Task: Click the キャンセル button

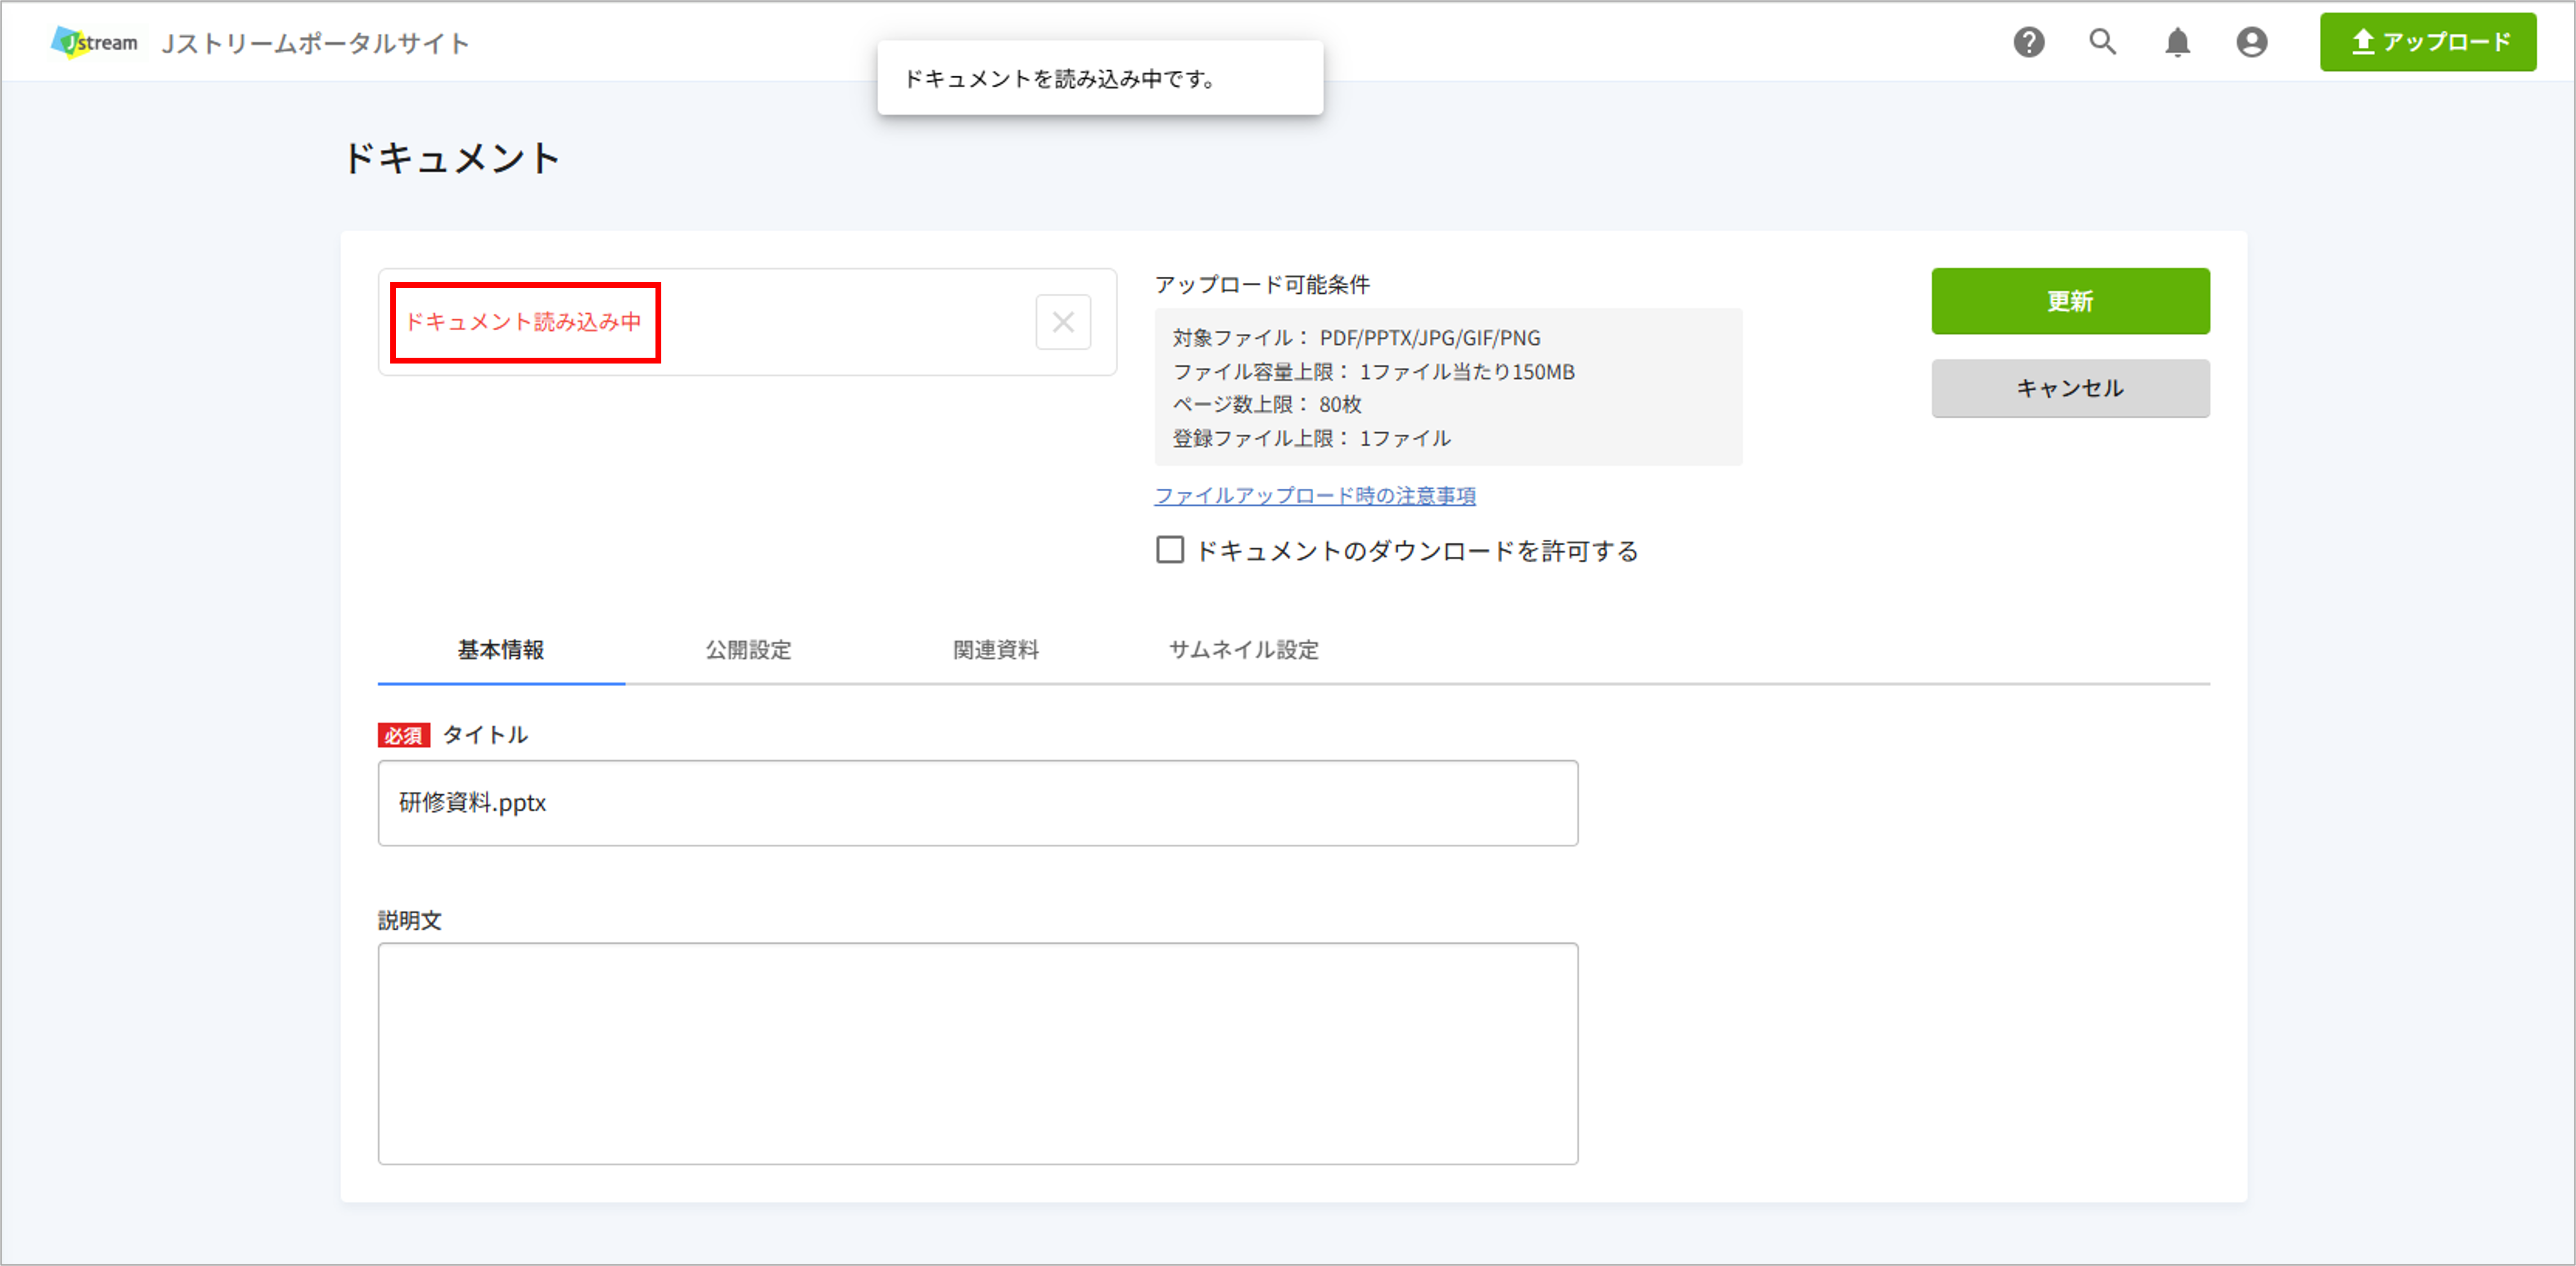Action: coord(2070,389)
